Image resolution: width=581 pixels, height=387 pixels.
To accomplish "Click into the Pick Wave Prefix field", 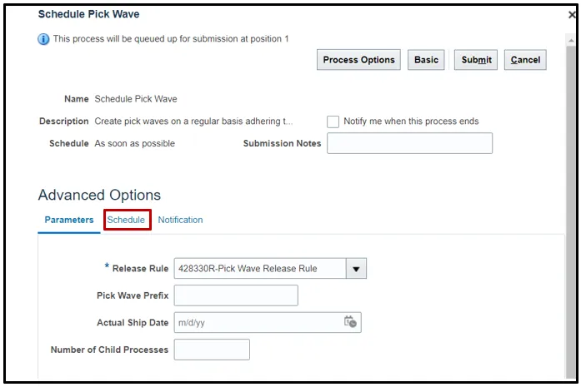I will tap(236, 295).
